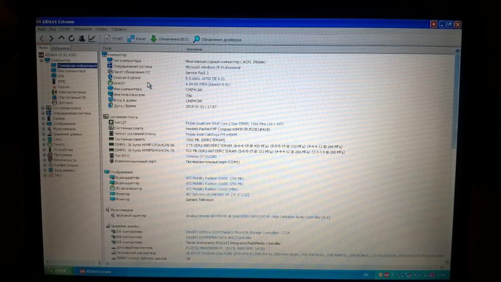Open the Сервис menu

tap(102, 29)
